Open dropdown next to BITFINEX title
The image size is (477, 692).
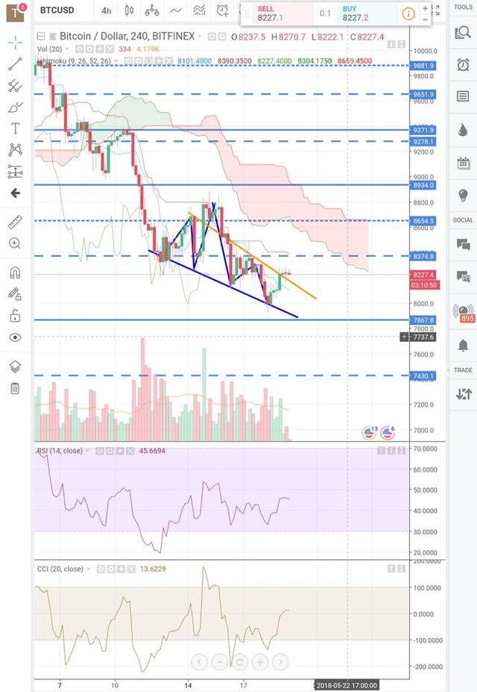(x=200, y=37)
